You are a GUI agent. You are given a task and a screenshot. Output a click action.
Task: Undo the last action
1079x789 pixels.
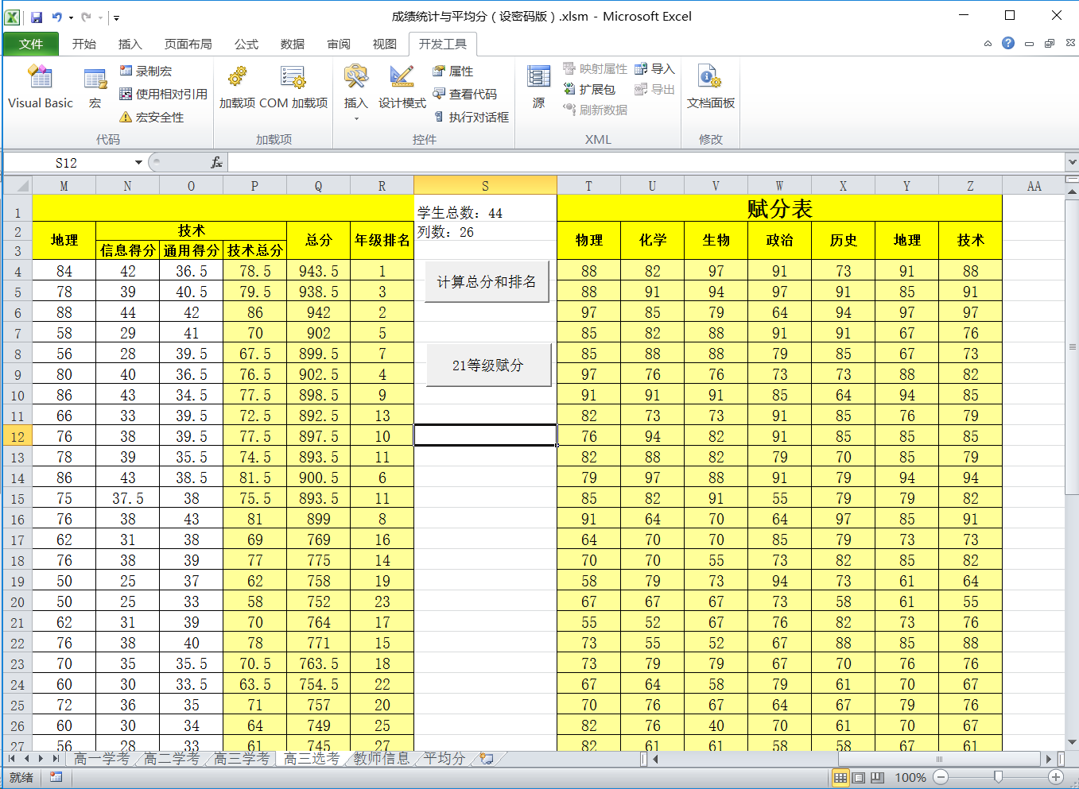57,17
